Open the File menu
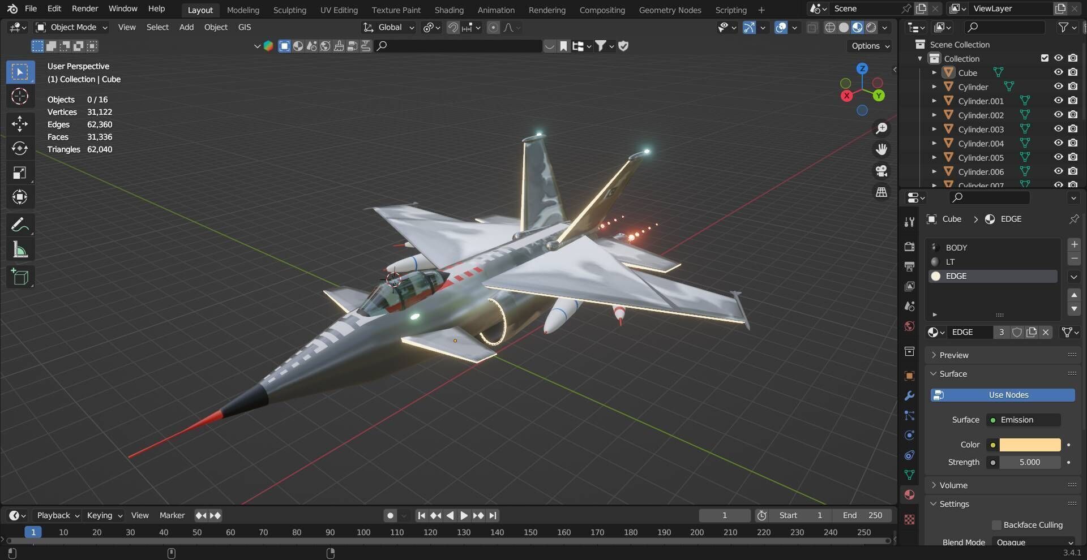 [31, 8]
